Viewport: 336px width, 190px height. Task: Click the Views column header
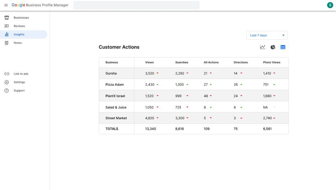[149, 62]
